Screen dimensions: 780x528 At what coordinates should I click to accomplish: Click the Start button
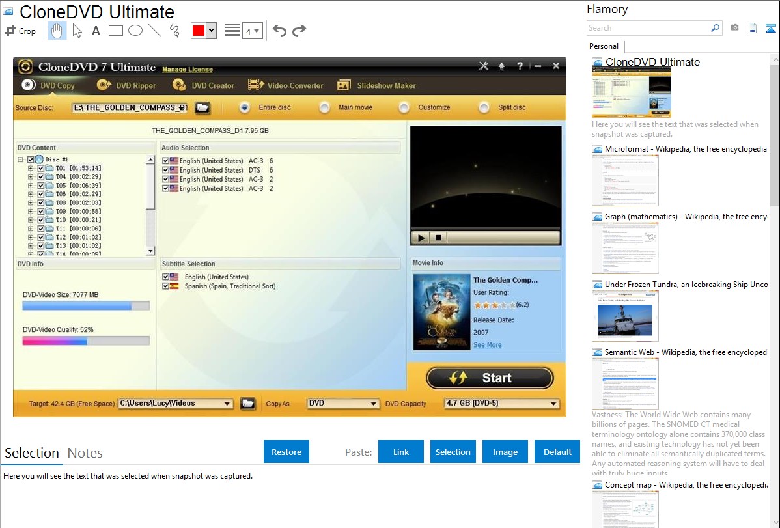point(490,378)
